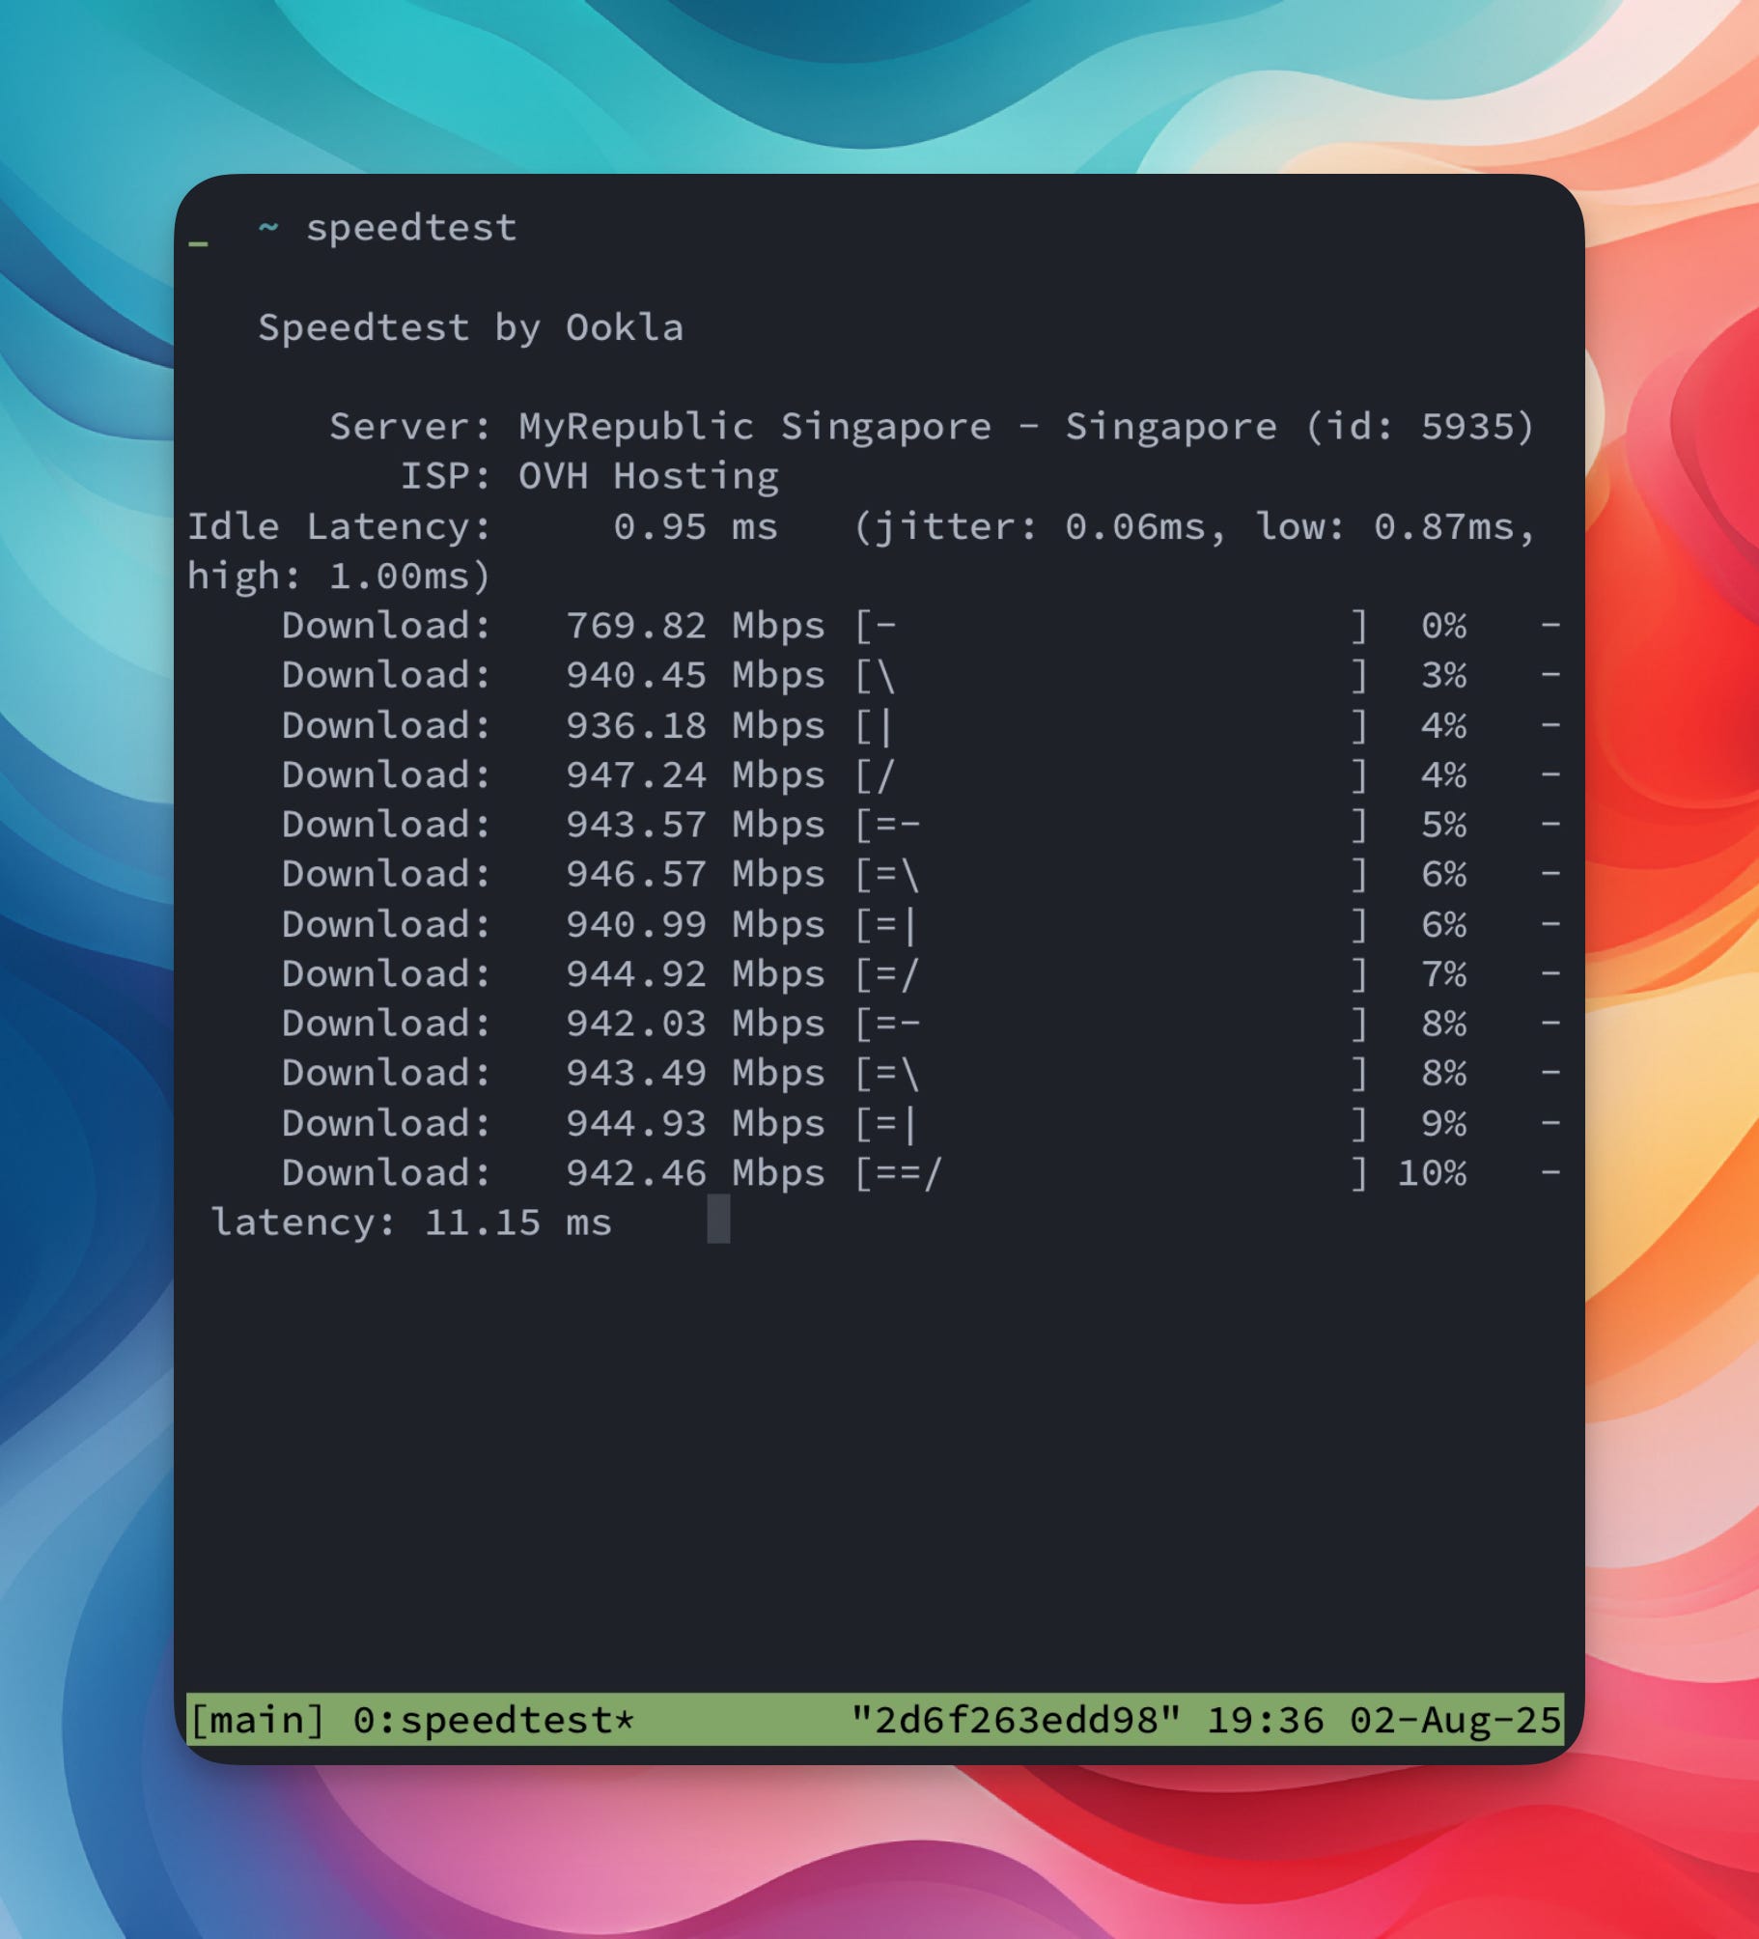Click the terminal block cursor
This screenshot has height=1939, width=1759.
coord(719,1220)
